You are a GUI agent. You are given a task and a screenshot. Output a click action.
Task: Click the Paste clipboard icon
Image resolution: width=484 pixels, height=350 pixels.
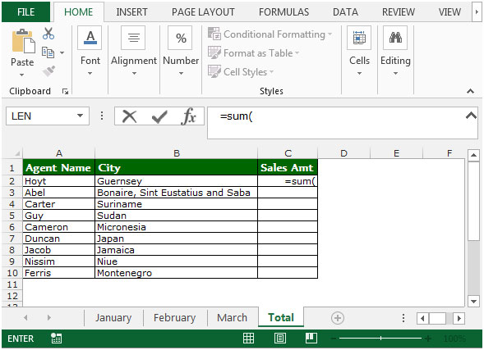23,41
